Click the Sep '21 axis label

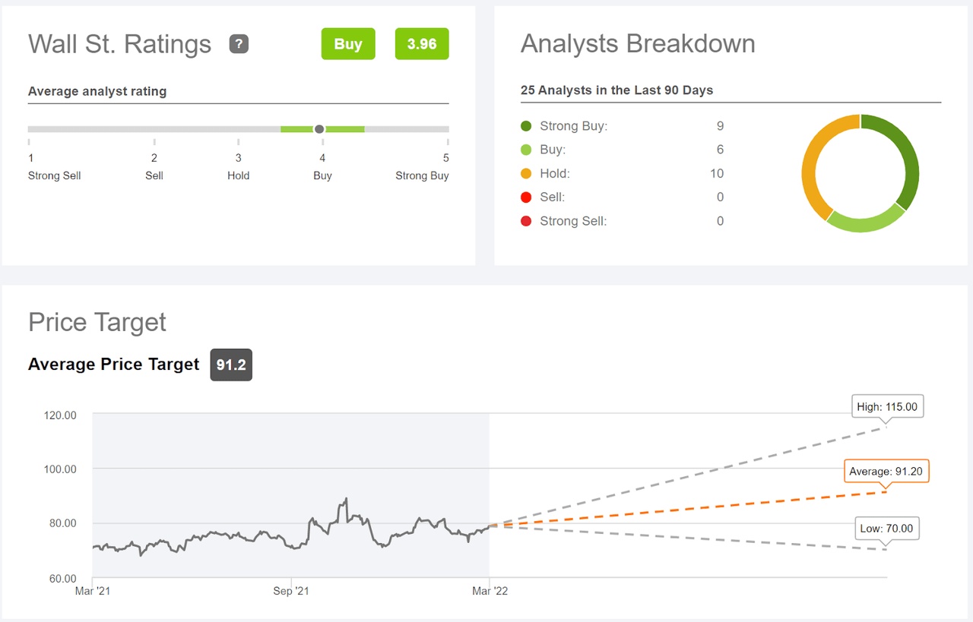(x=292, y=591)
